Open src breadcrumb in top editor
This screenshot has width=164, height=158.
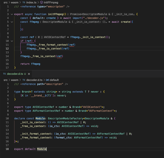[6, 2]
